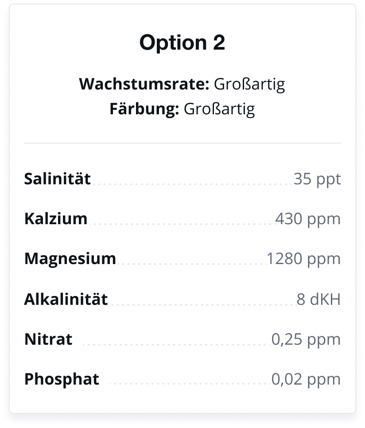Click the Wachstumsrate value Großartig
365x428 pixels.
pyautogui.click(x=249, y=84)
